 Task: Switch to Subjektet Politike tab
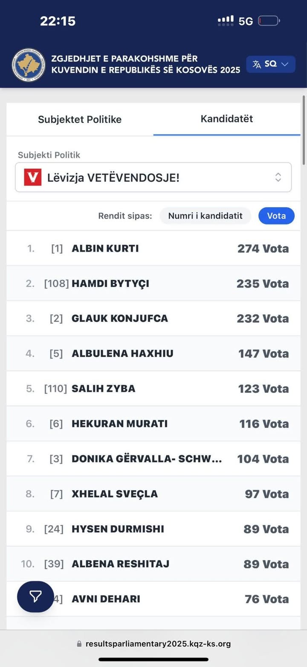pyautogui.click(x=80, y=120)
